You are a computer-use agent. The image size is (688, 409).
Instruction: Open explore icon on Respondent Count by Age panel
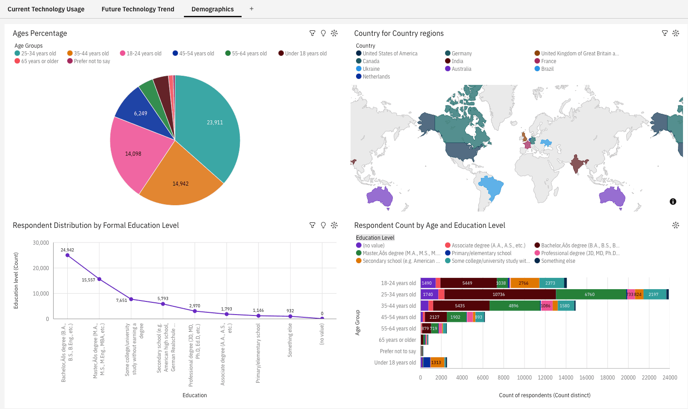coord(676,225)
